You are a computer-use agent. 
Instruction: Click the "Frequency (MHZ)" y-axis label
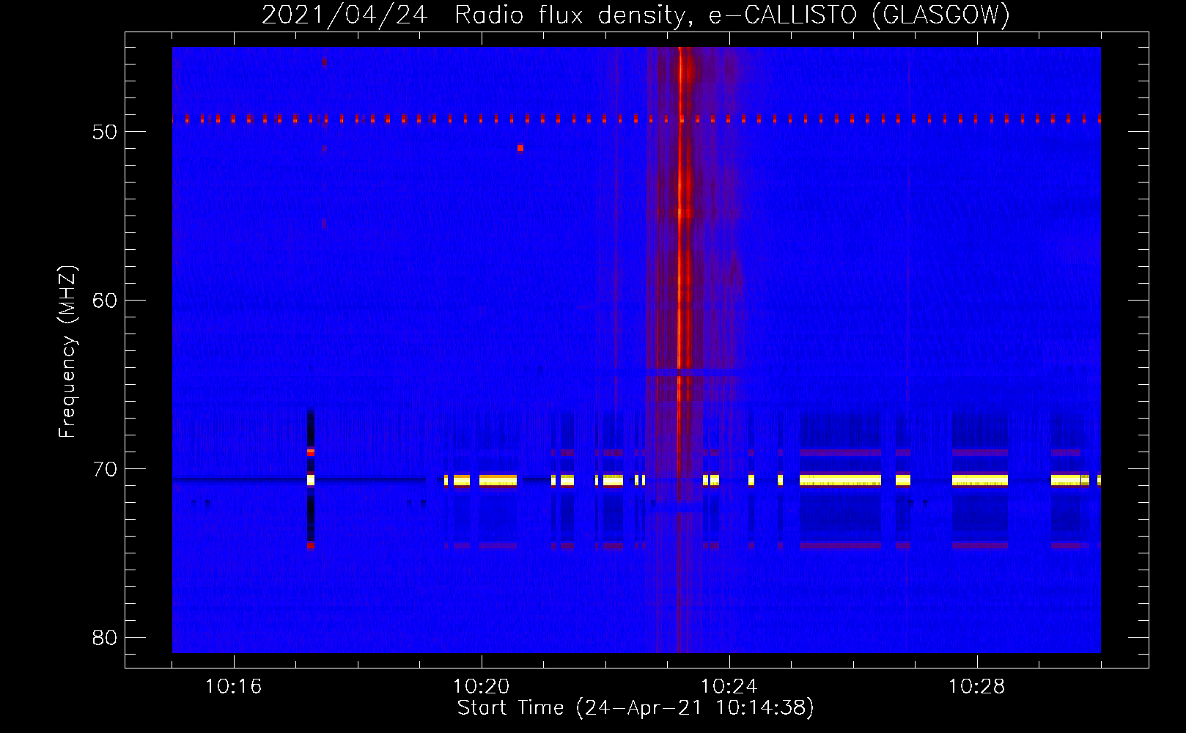(x=67, y=352)
